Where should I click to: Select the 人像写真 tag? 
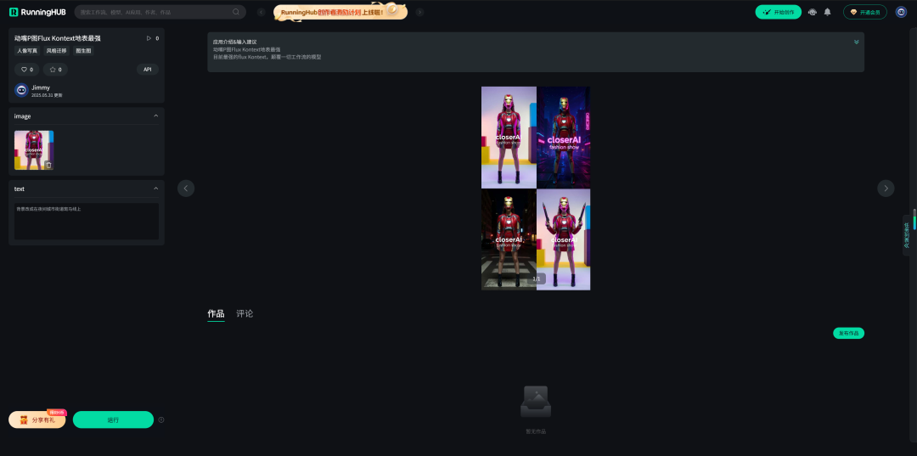click(x=27, y=51)
